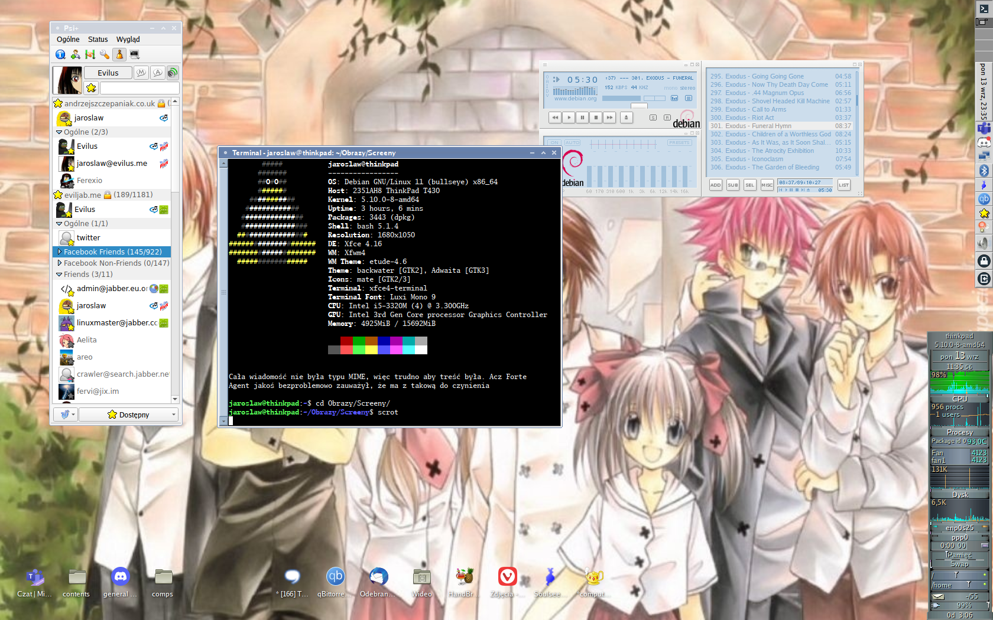Toggle the equalizer ON button
Viewport: 993px width, 620px height.
click(x=554, y=142)
